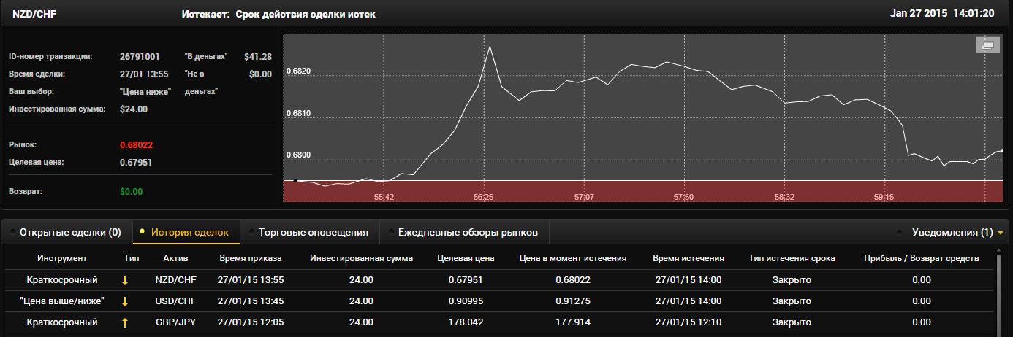Click the chart pop-out window icon
This screenshot has height=337, width=1013.
tap(987, 45)
